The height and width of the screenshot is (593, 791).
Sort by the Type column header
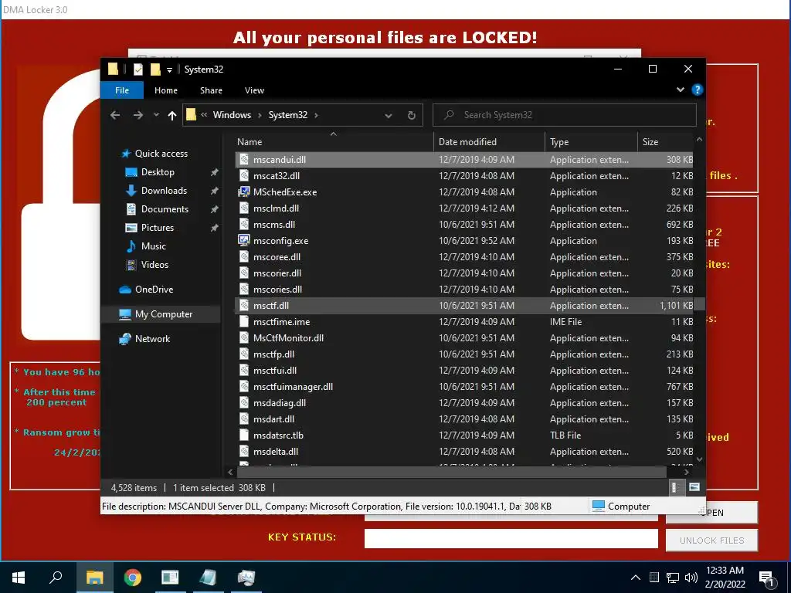point(591,142)
